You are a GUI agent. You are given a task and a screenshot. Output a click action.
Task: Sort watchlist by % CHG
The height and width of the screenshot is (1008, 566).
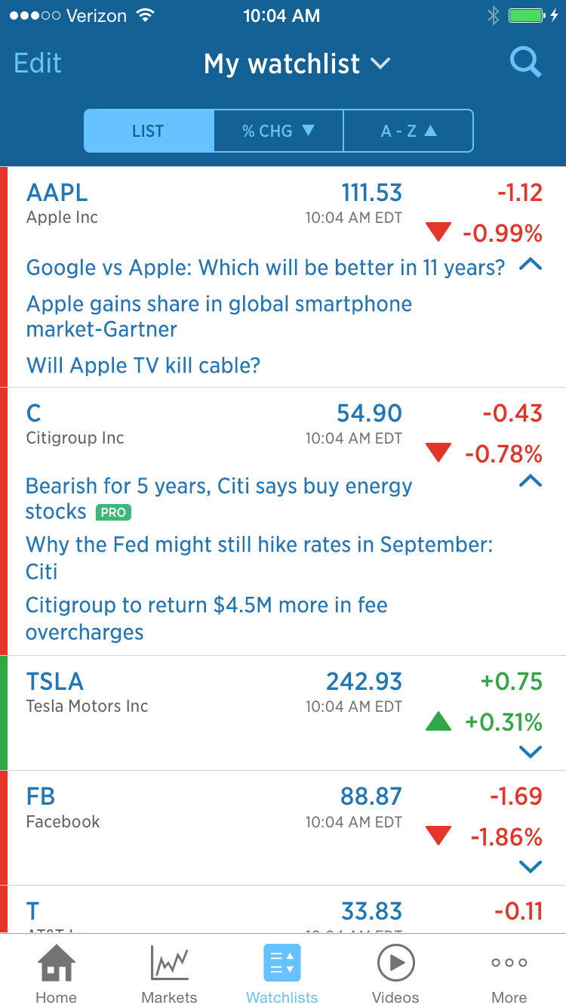(x=278, y=131)
